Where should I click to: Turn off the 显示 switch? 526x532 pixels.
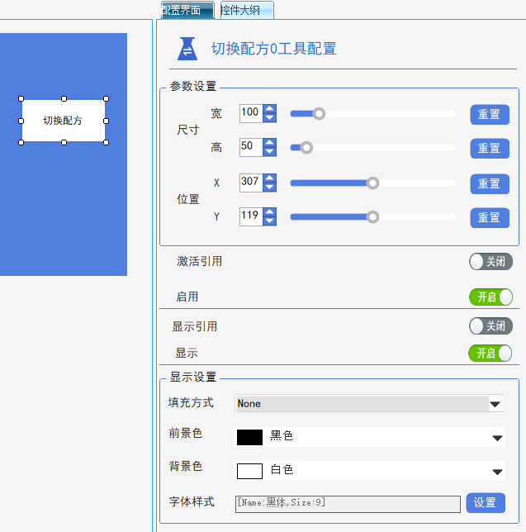[490, 354]
